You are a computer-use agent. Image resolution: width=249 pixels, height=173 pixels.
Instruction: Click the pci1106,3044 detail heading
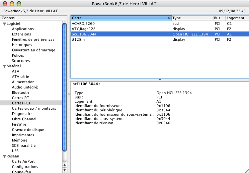pyautogui.click(x=86, y=84)
